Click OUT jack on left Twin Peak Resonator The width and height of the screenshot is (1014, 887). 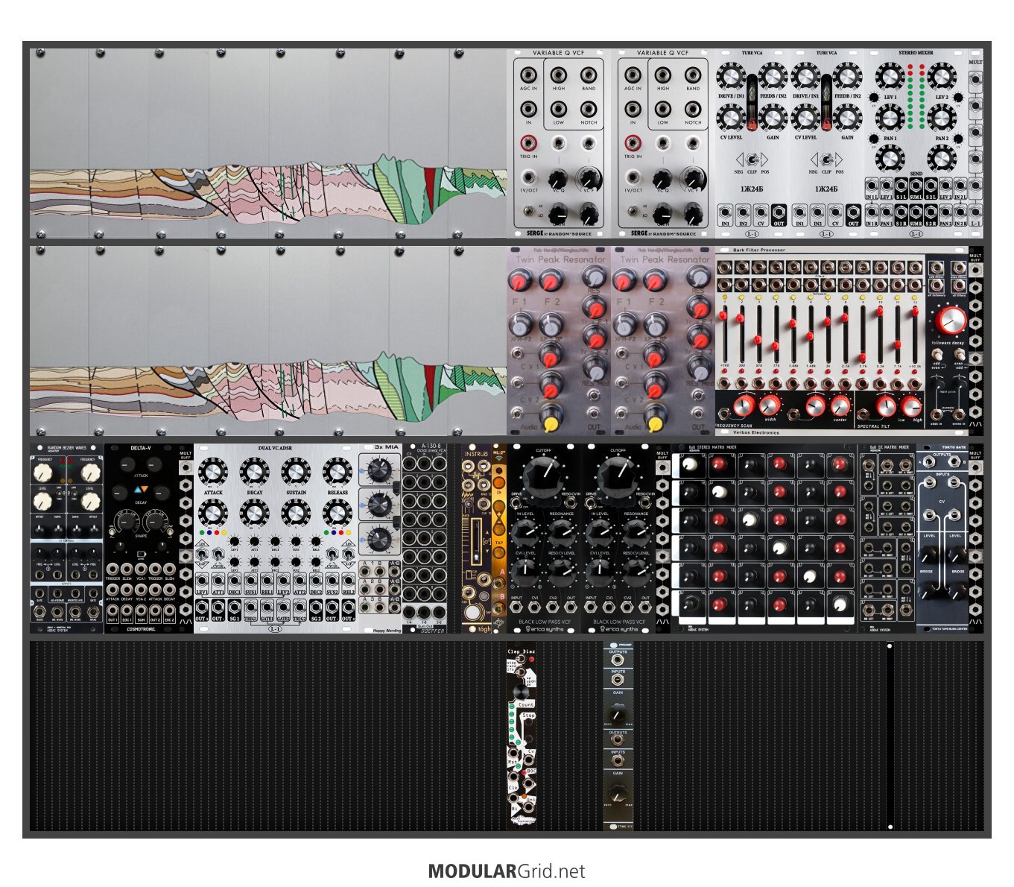[x=594, y=414]
